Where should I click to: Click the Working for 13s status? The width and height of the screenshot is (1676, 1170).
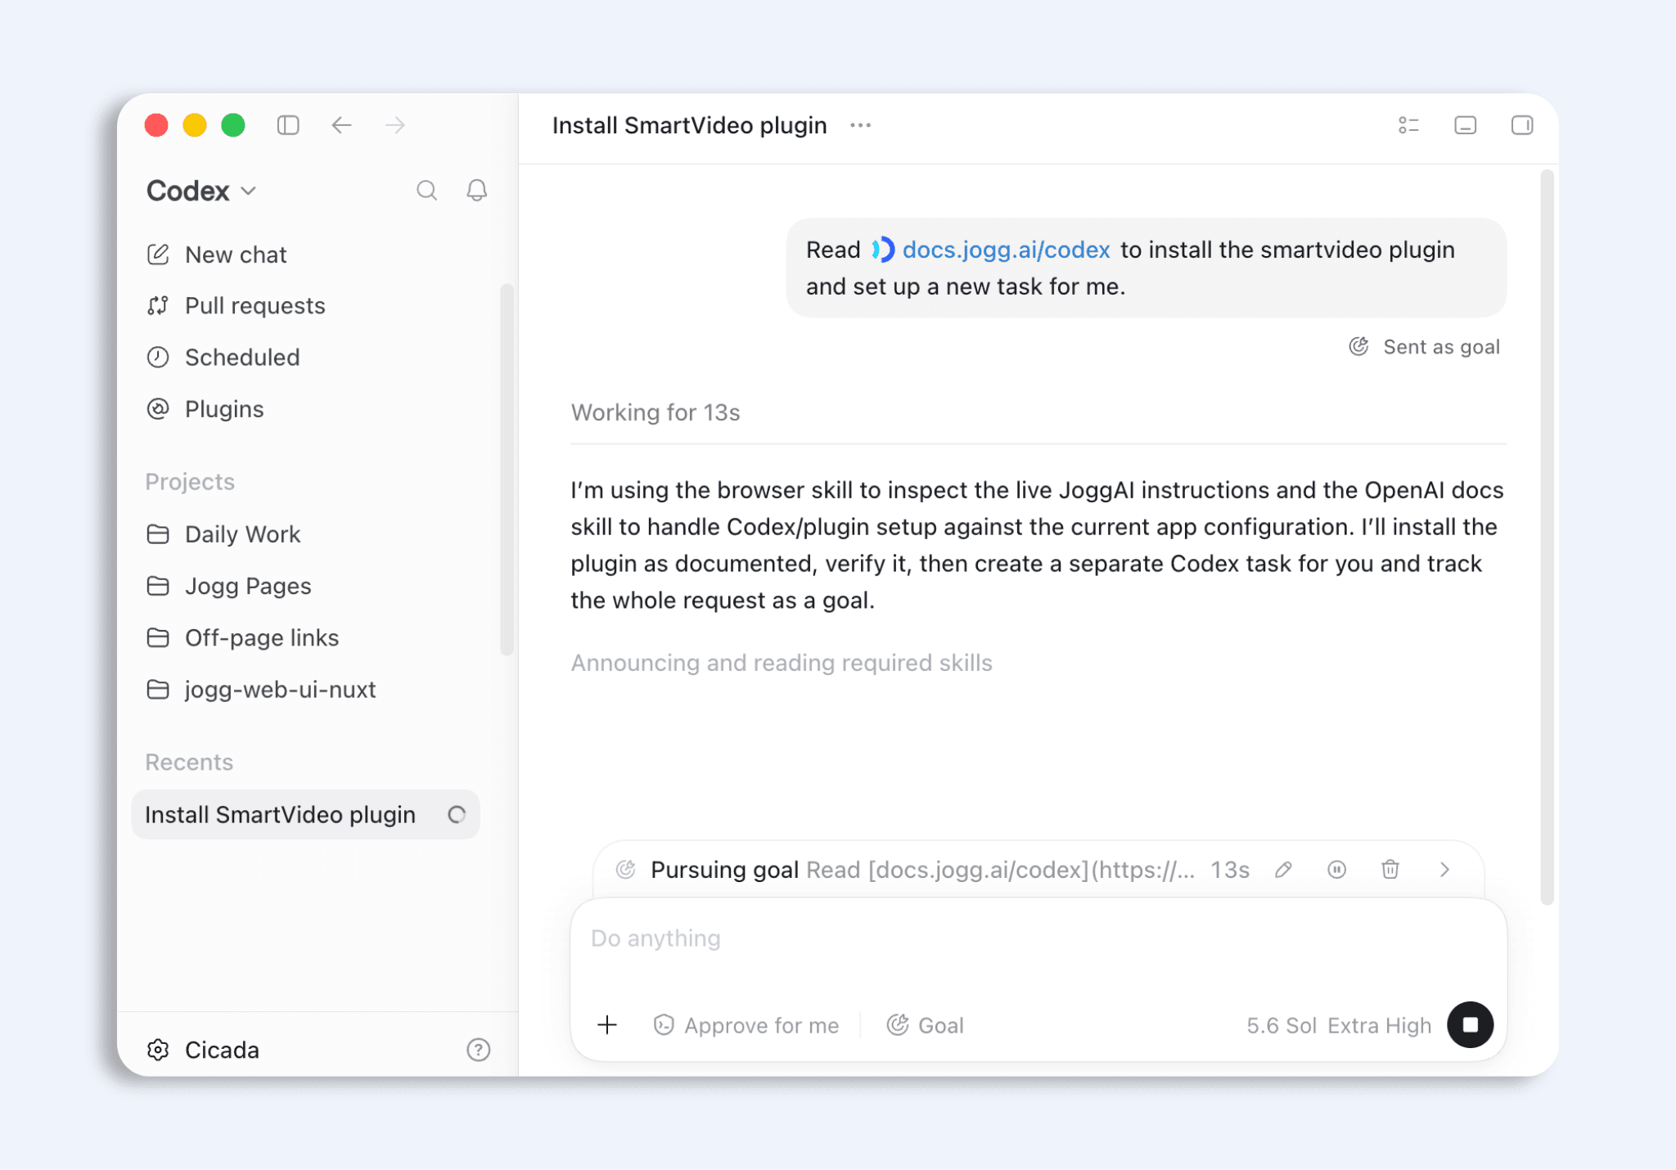(656, 412)
